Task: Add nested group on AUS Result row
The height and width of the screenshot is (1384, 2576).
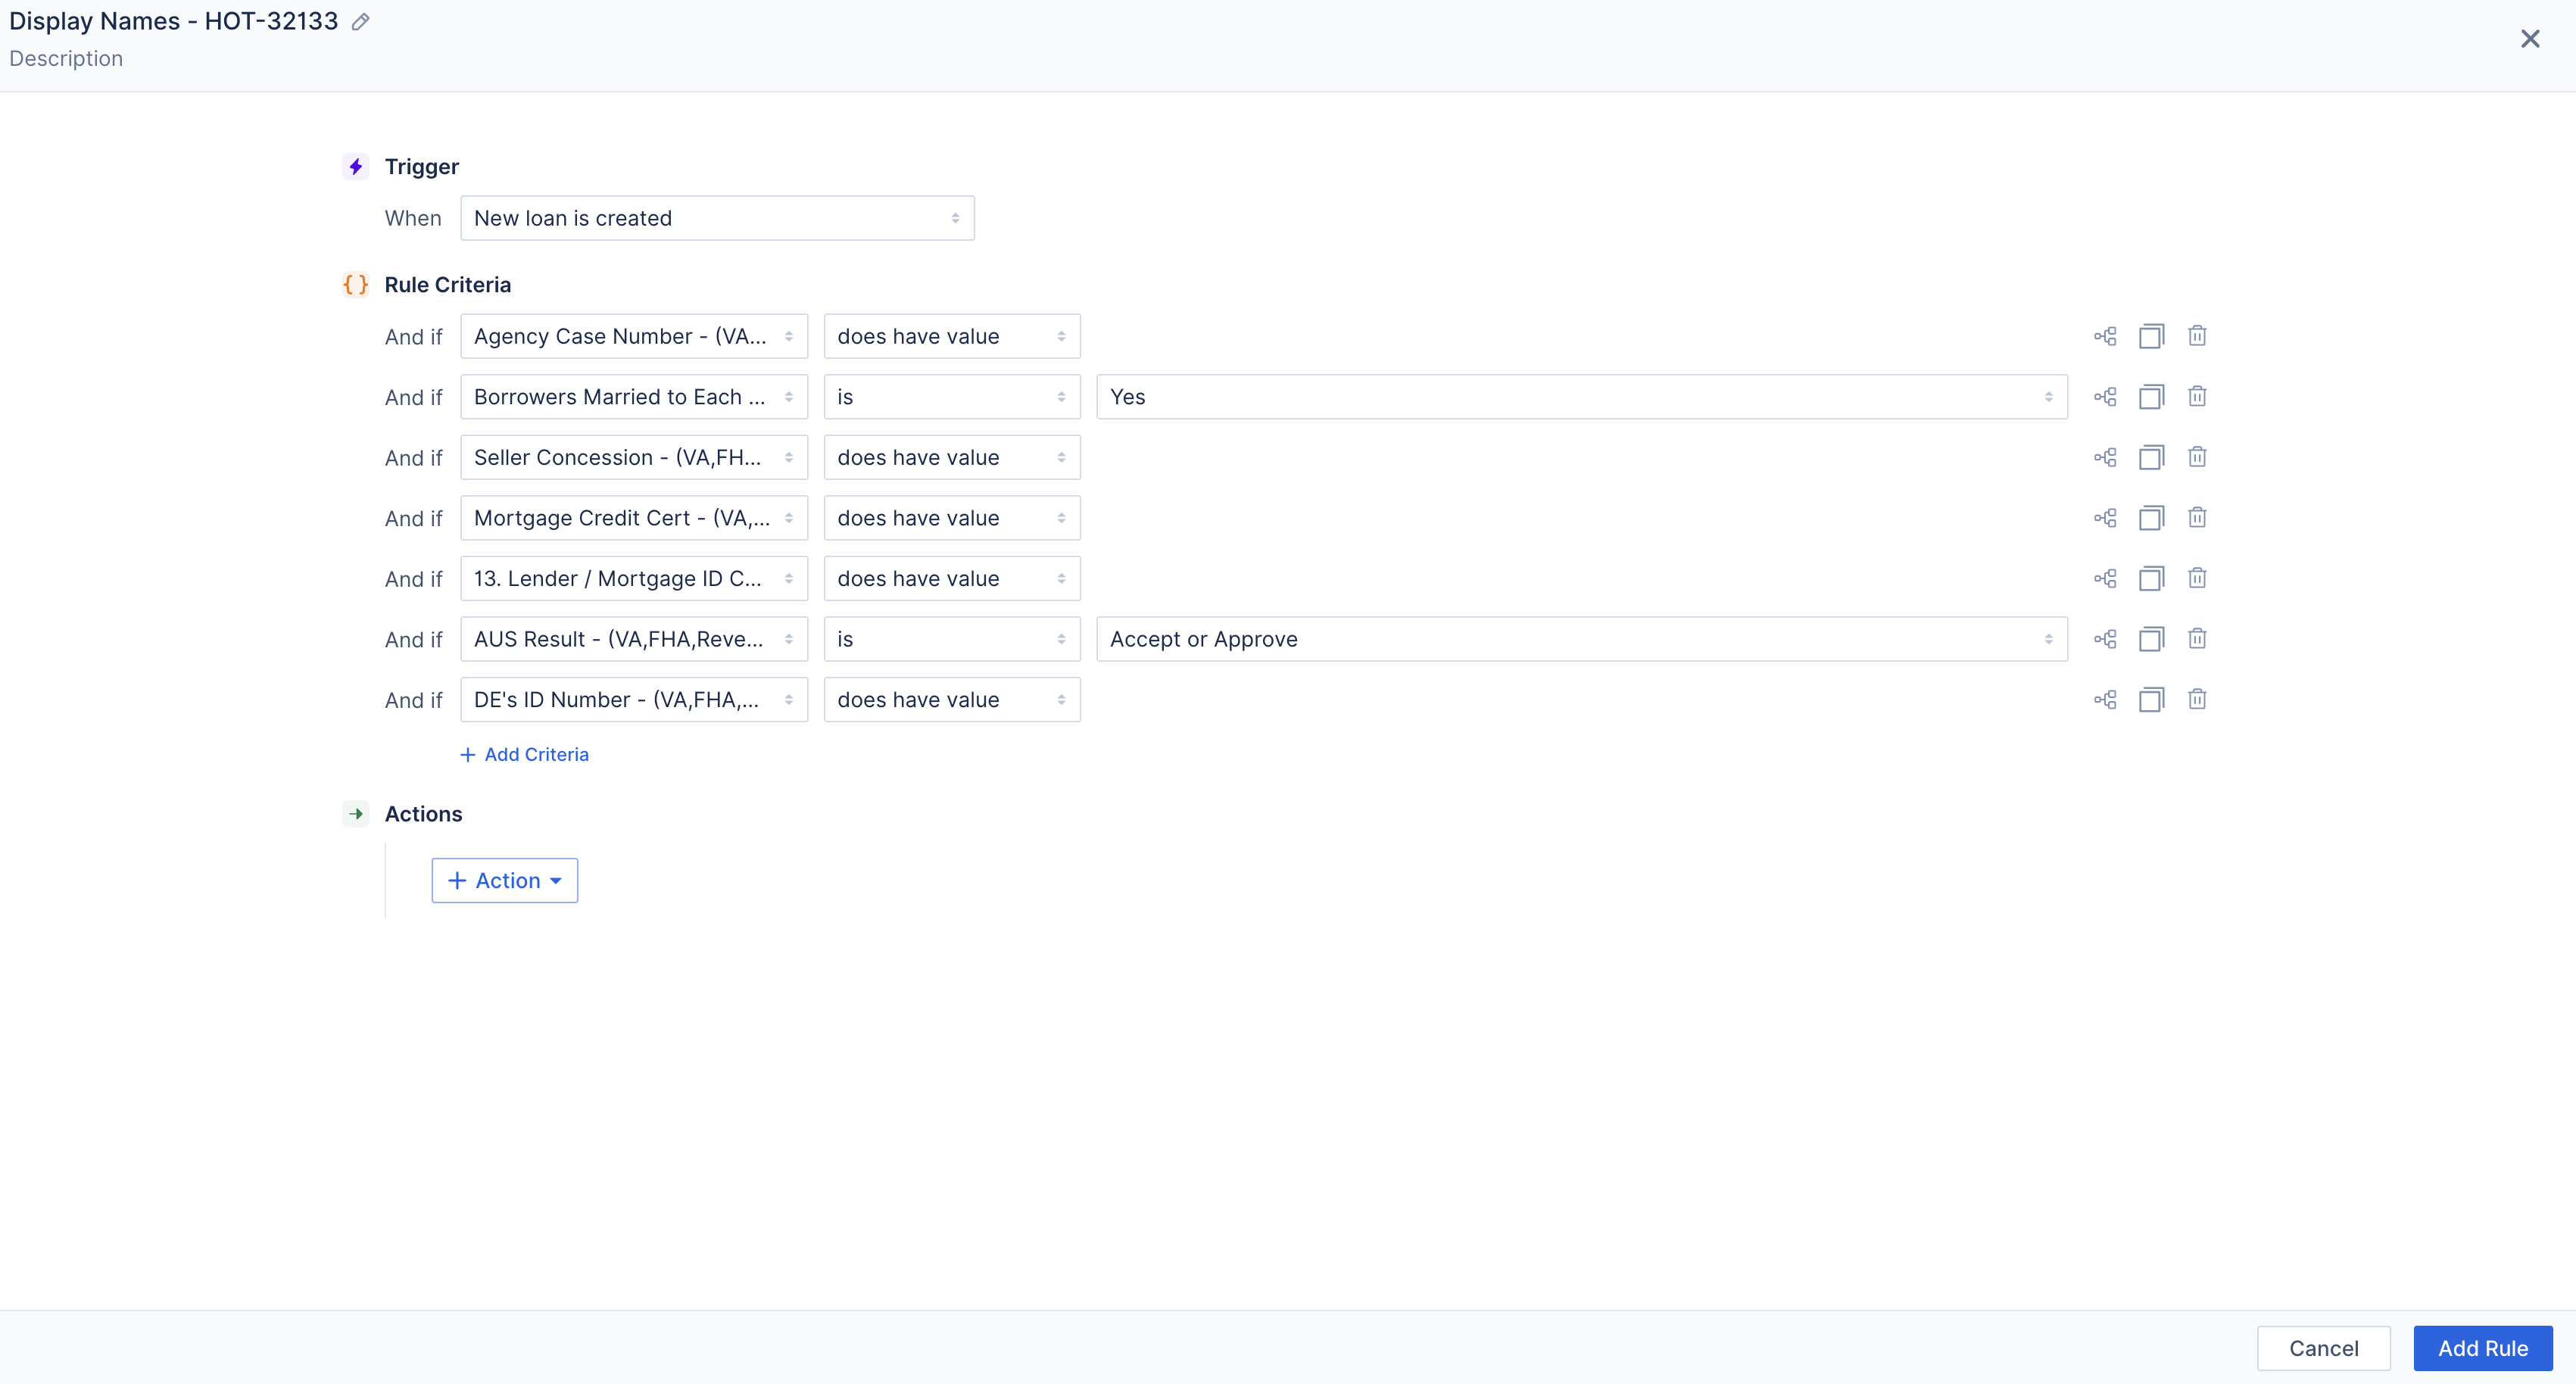Action: click(x=2105, y=639)
